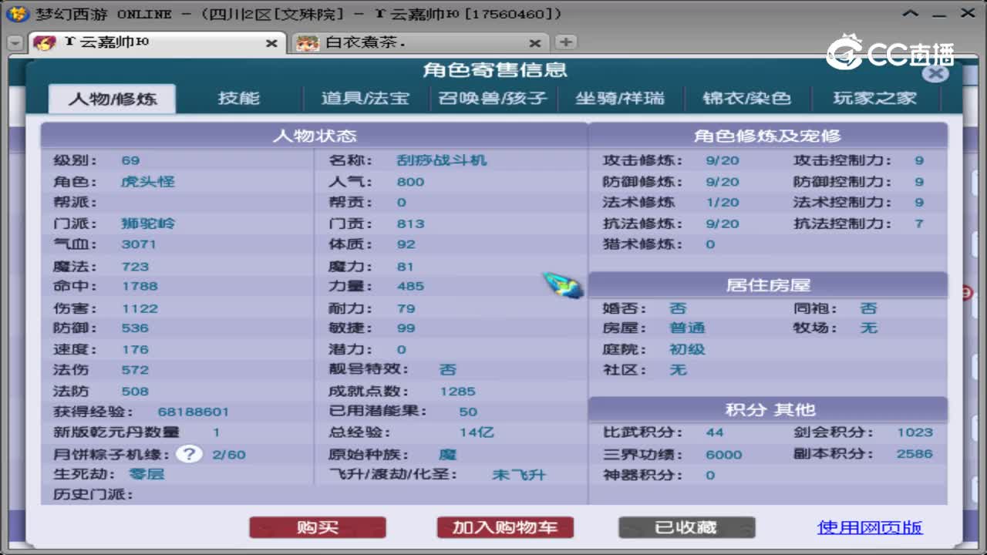The width and height of the screenshot is (987, 555).
Task: Select the 级别 value 69
Action: tap(130, 160)
